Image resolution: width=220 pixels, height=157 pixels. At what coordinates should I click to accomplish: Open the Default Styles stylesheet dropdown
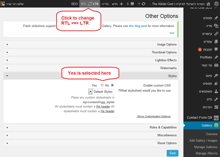tap(101, 92)
